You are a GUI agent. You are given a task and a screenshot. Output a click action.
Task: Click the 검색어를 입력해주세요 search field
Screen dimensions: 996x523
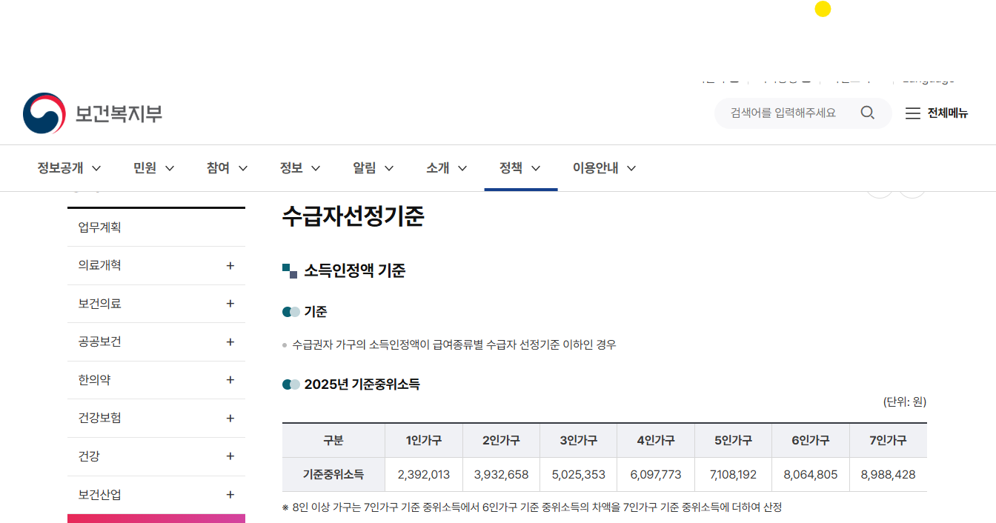click(x=786, y=113)
